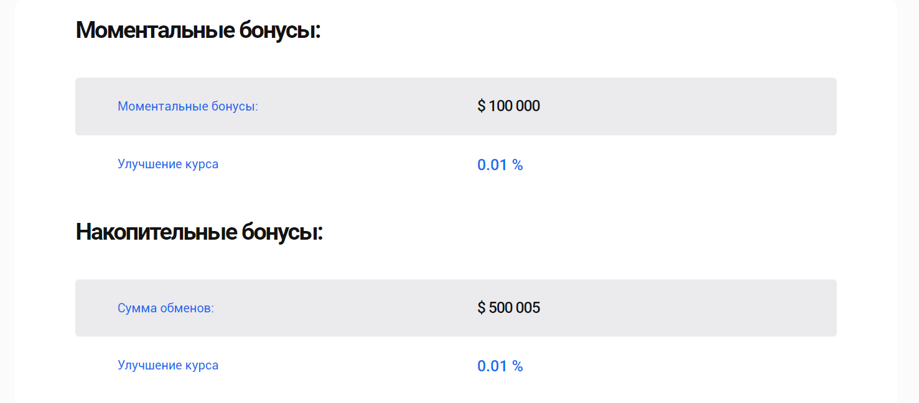
Task: Click the percent sign under the $ 100 000 amount
Action: pyautogui.click(x=518, y=165)
